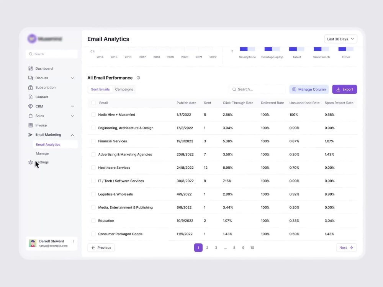Switch to the Campaigns tab
The image size is (383, 287).
[x=124, y=89]
